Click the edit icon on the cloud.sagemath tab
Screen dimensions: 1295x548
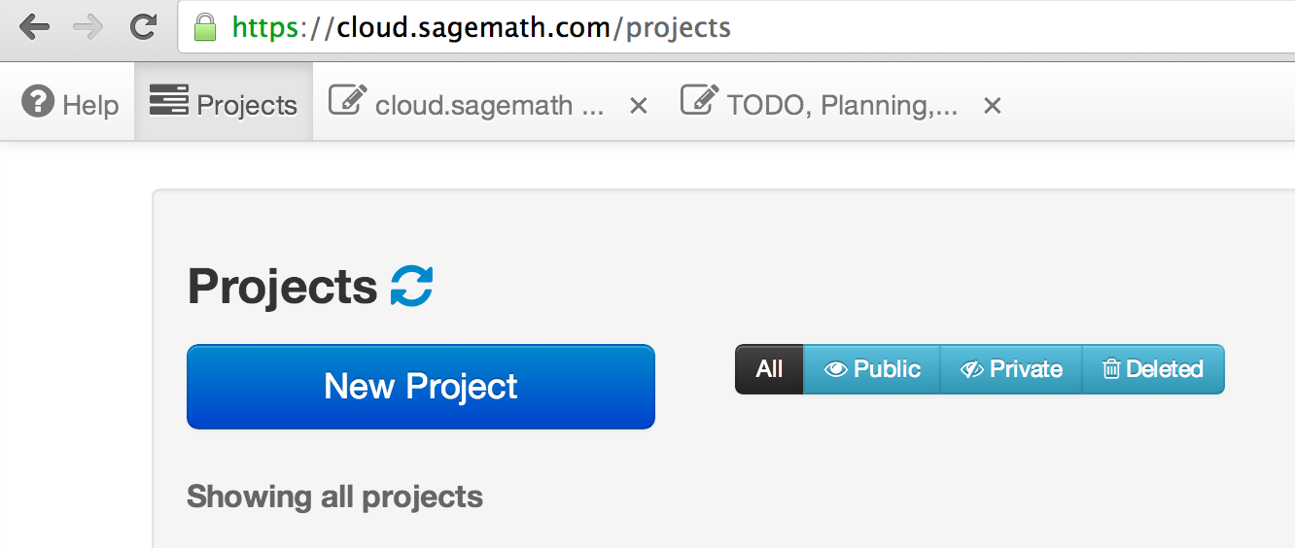point(347,101)
